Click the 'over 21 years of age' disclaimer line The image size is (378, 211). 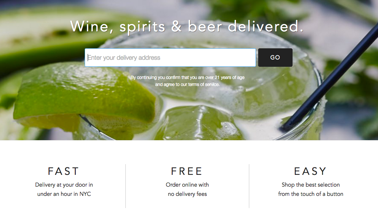(188, 77)
